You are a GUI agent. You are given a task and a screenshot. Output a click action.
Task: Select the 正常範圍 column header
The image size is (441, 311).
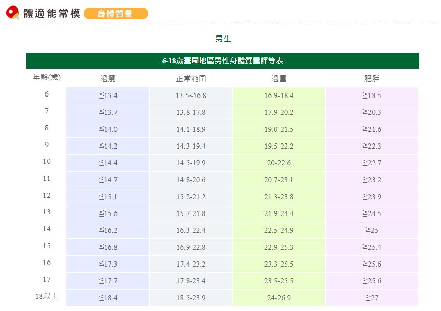191,79
